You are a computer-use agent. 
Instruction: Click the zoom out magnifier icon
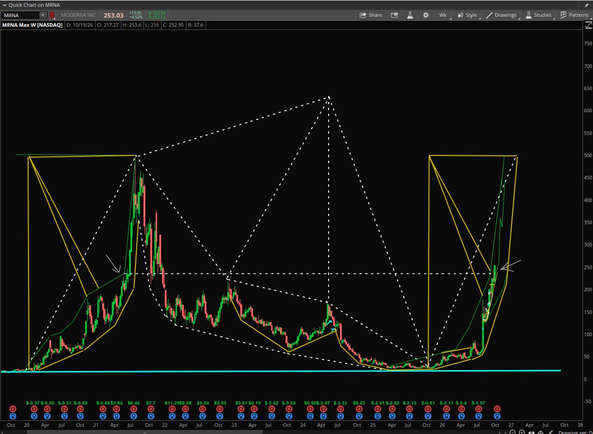pos(512,432)
